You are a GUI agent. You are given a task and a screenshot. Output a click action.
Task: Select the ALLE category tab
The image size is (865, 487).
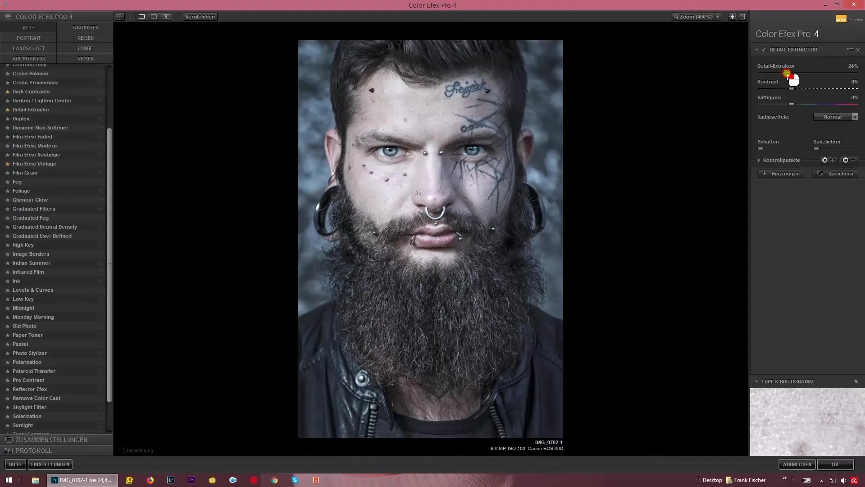click(28, 28)
